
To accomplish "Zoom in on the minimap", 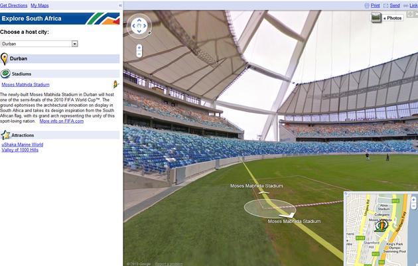I will pos(413,200).
